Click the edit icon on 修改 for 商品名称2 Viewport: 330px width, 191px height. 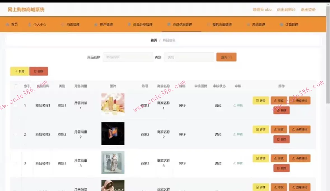tap(275, 129)
